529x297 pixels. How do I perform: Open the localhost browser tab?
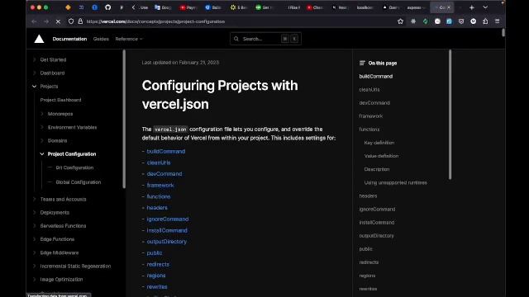(365, 7)
